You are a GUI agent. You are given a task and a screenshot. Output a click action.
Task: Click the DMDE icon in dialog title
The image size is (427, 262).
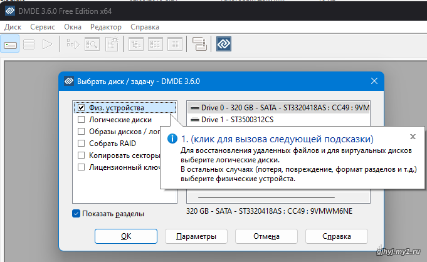(x=69, y=81)
